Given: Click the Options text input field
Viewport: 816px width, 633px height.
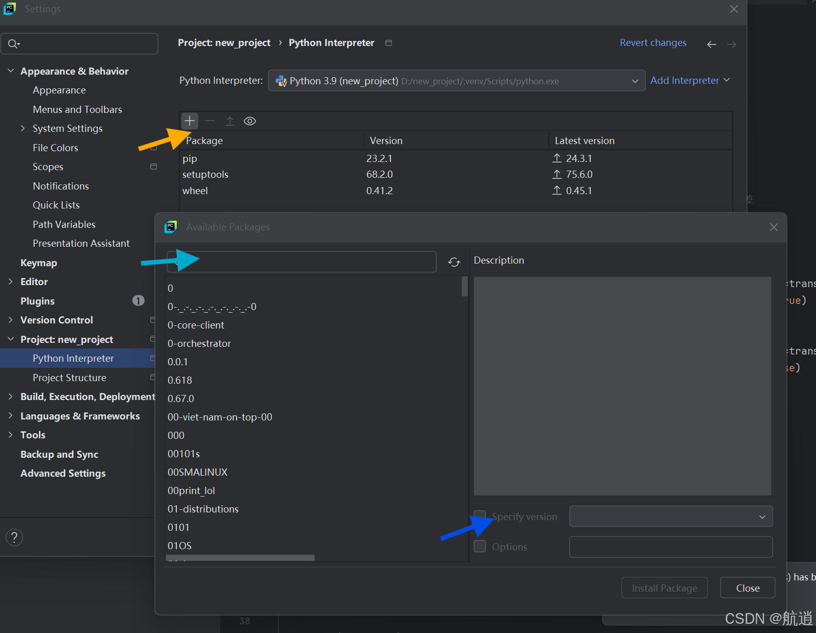Looking at the screenshot, I should (671, 547).
